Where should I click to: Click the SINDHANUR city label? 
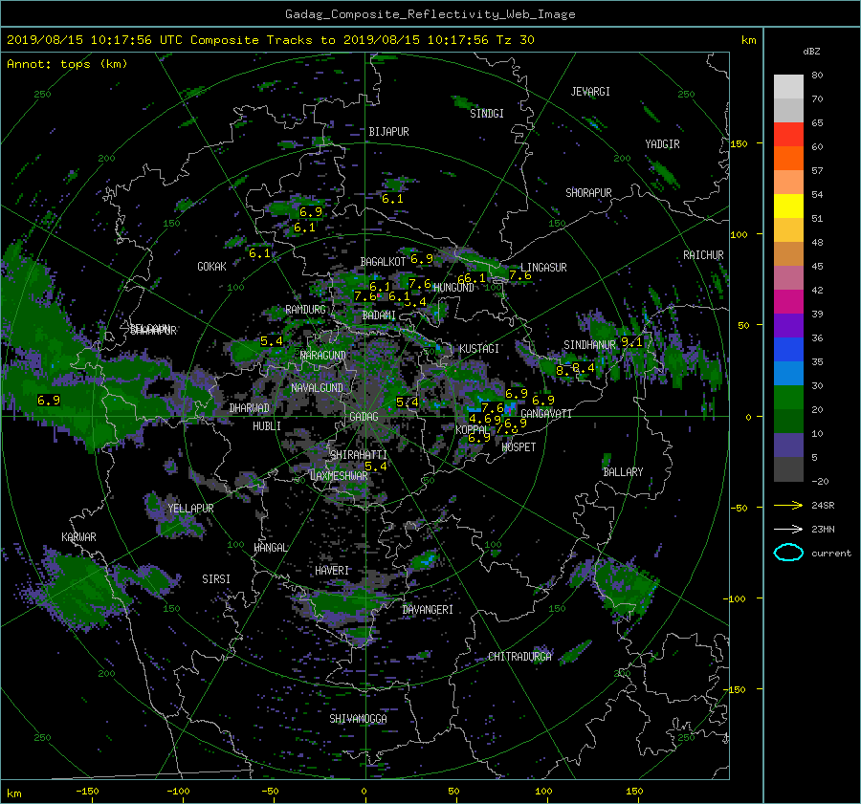click(589, 345)
